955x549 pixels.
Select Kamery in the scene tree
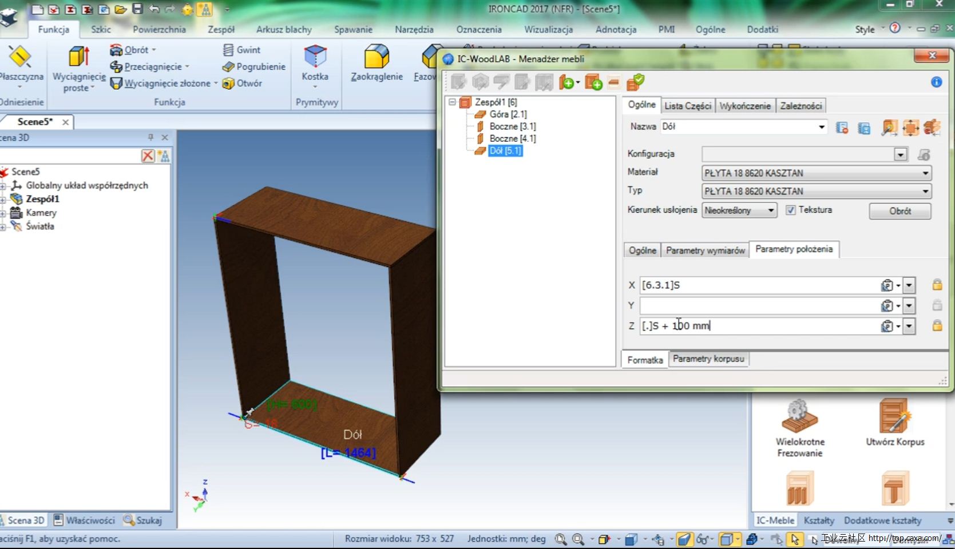click(x=41, y=213)
